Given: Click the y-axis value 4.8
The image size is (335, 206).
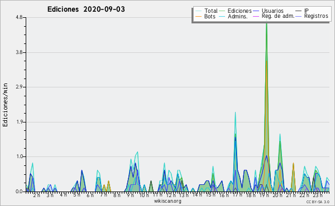Looking at the screenshot, I should (x=19, y=17).
